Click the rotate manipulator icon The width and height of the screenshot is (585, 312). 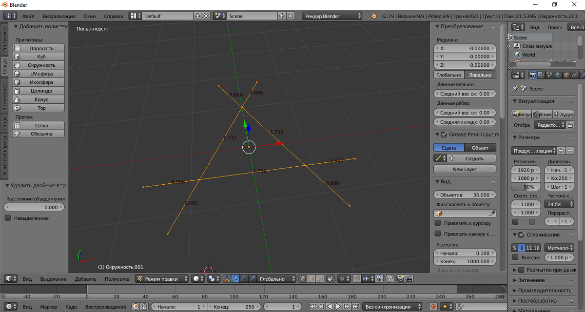pos(243,279)
